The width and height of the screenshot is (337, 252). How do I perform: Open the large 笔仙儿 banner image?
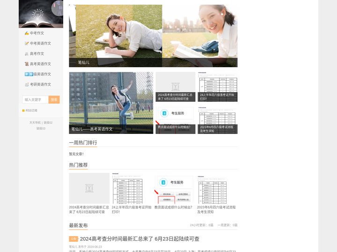point(153,36)
